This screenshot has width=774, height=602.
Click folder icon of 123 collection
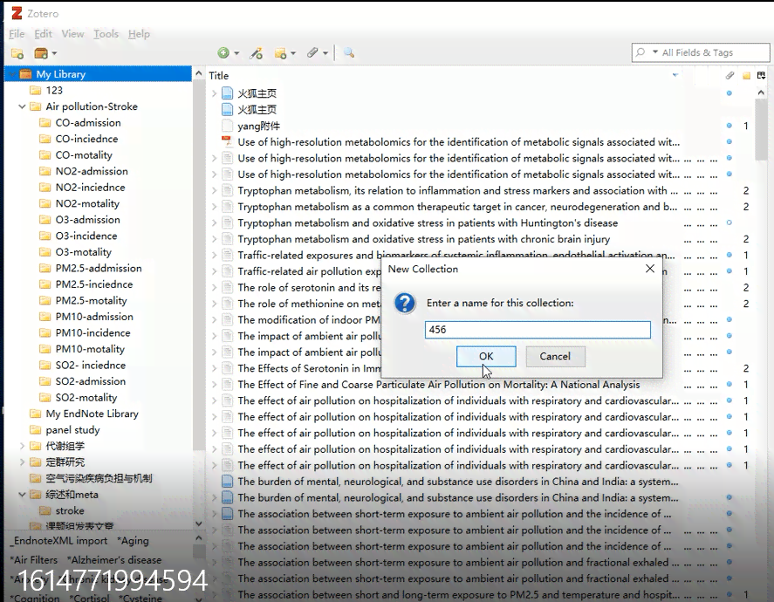point(35,91)
